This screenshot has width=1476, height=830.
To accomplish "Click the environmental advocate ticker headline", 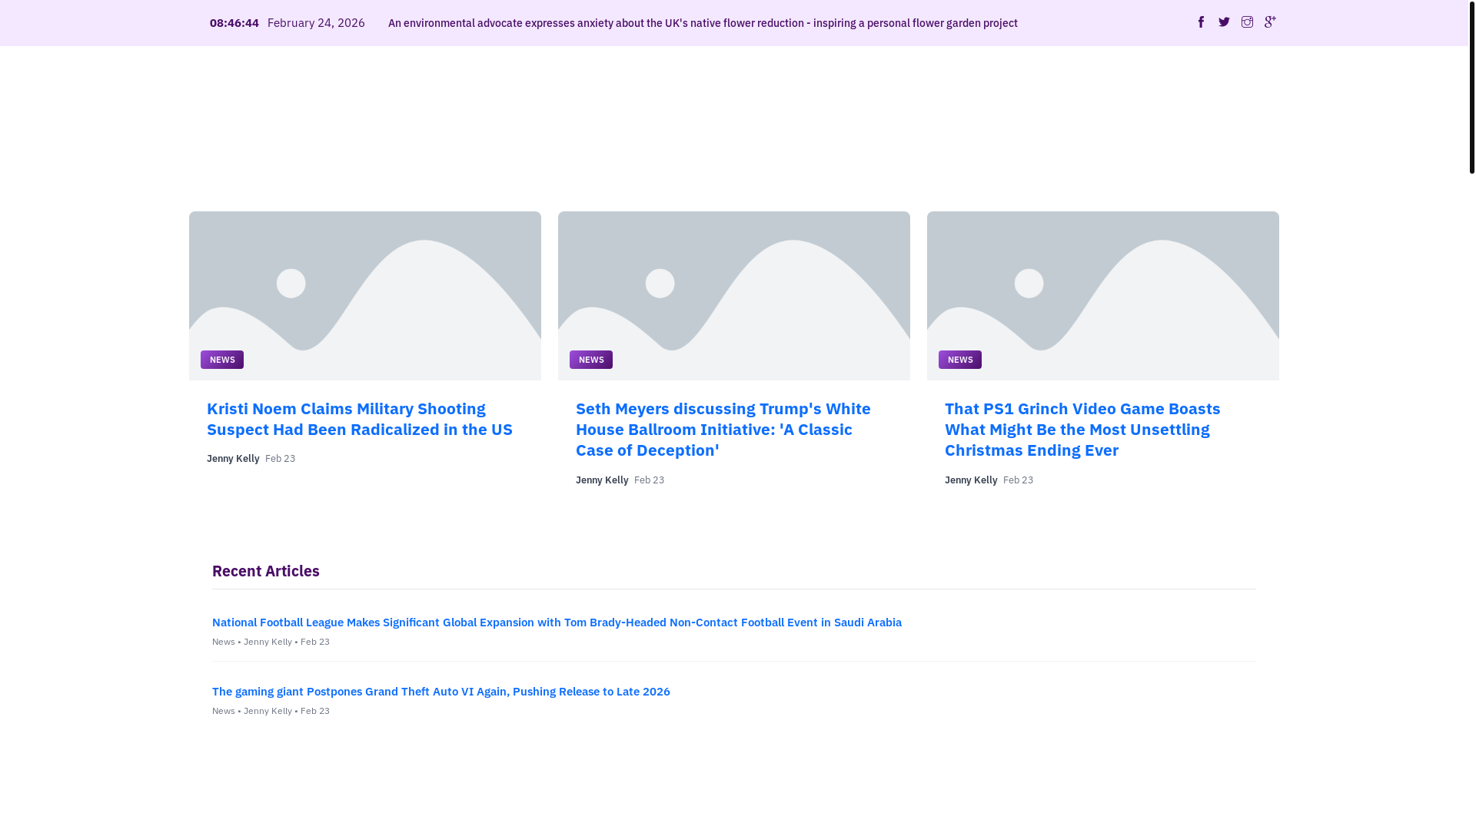I will tap(703, 23).
